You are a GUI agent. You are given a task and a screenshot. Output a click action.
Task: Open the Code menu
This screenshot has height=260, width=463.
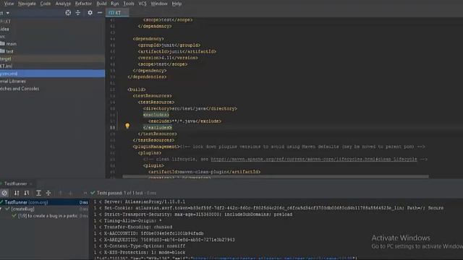click(x=46, y=4)
